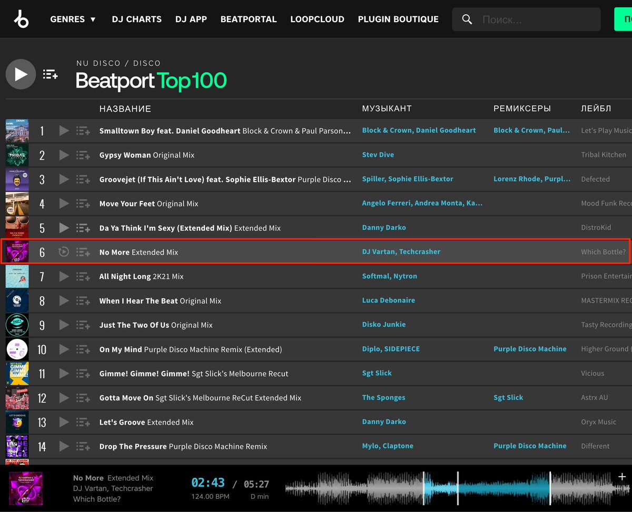Viewport: 632px width, 512px height.
Task: Open the Beatport logo home link
Action: tap(21, 19)
